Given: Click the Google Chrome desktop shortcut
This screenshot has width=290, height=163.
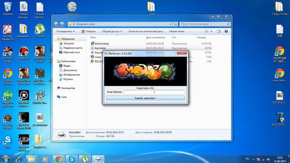Looking at the screenshot, I should click(x=8, y=77).
